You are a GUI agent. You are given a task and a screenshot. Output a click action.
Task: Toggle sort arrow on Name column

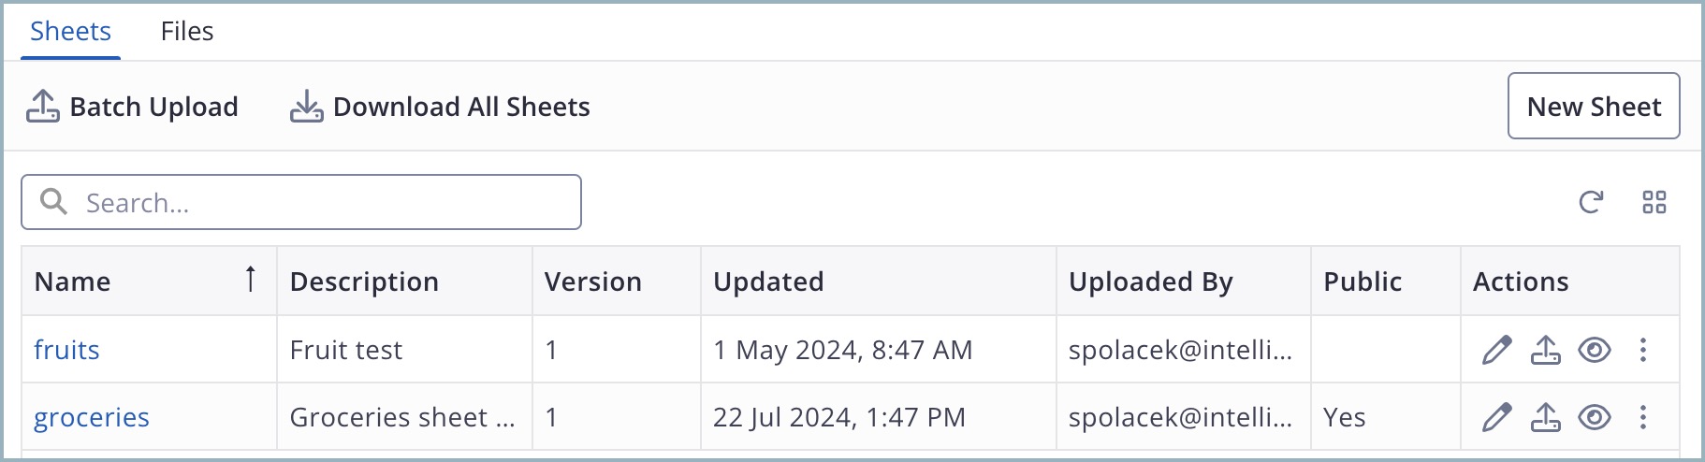click(251, 280)
